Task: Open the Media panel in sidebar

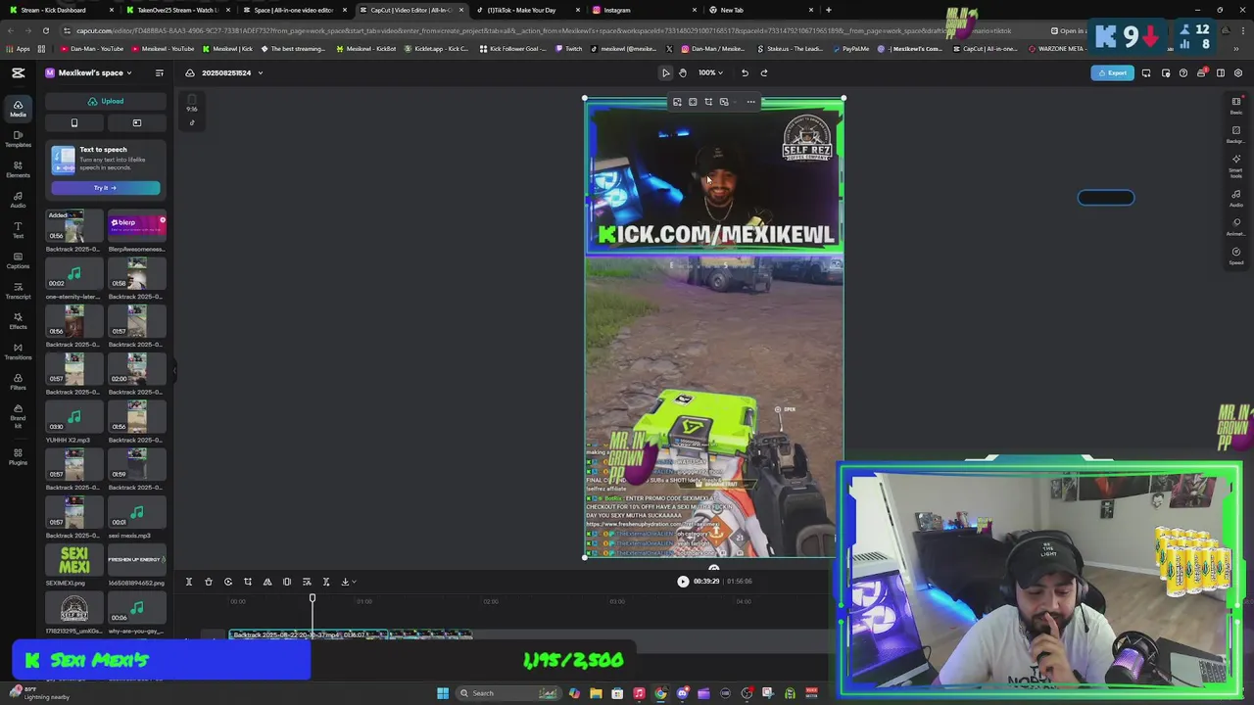Action: [18, 109]
